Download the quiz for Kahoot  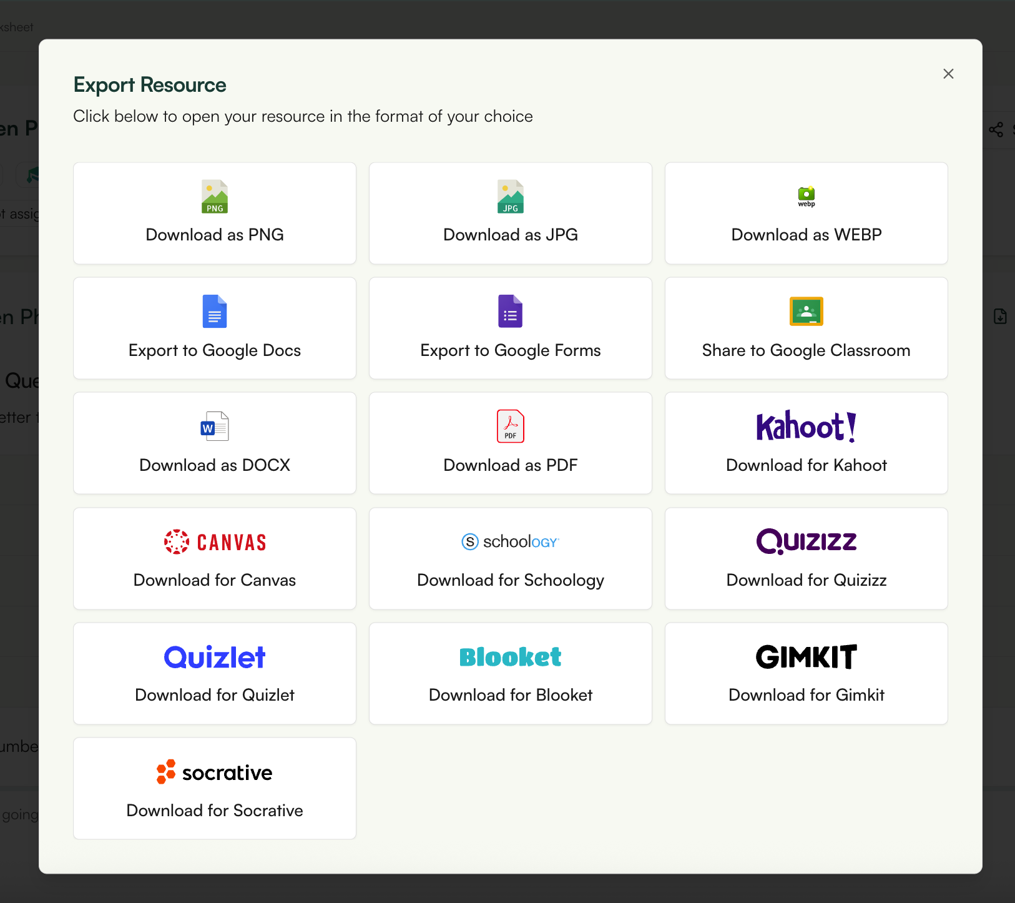click(x=806, y=443)
